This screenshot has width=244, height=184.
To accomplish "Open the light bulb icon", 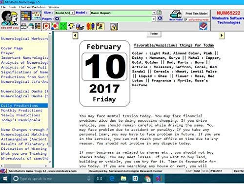I will click(71, 26).
